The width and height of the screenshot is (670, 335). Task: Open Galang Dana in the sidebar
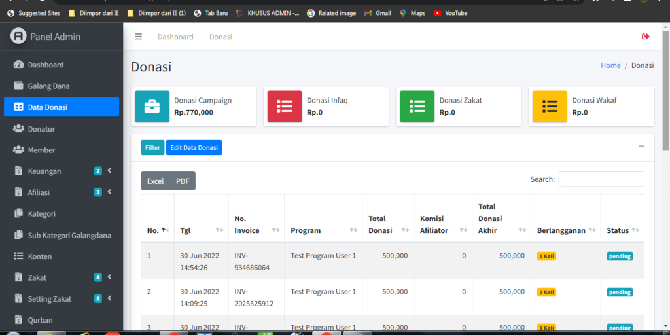click(48, 86)
